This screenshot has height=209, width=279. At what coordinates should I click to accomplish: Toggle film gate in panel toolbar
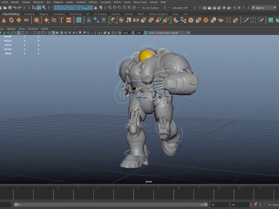pos(23,33)
